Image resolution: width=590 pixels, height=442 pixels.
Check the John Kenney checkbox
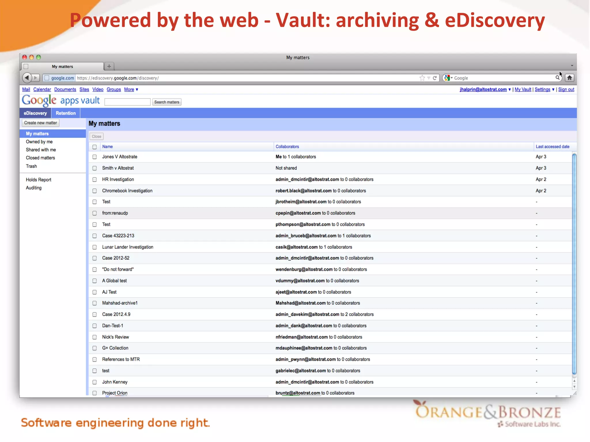94,382
